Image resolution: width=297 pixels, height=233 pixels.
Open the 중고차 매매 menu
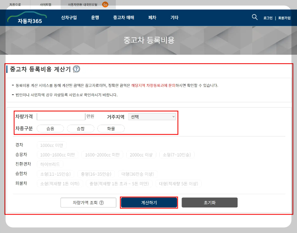click(x=124, y=17)
